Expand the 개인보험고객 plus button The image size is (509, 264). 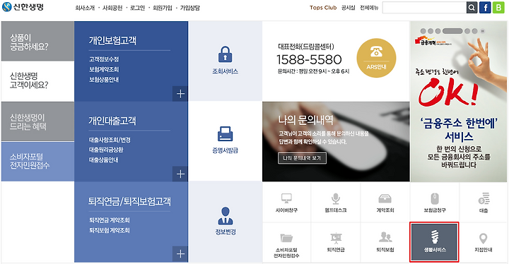click(x=180, y=94)
